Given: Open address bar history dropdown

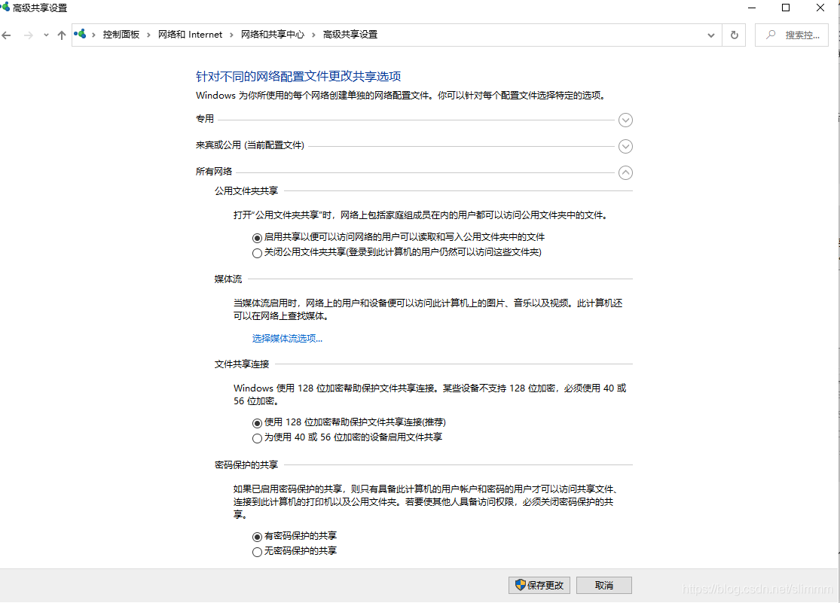Looking at the screenshot, I should [x=711, y=35].
